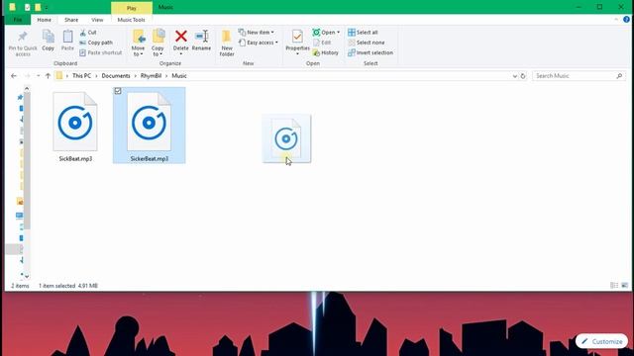Click Select all
Viewport: 634px width, 356px height.
point(363,33)
